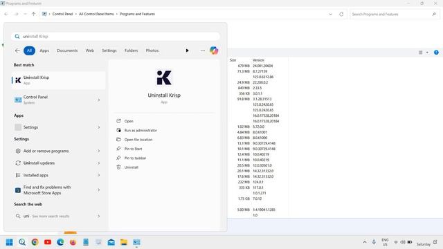This screenshot has height=249, width=443.
Task: Launch Microsoft Edge from the taskbar
Action: 60,242
